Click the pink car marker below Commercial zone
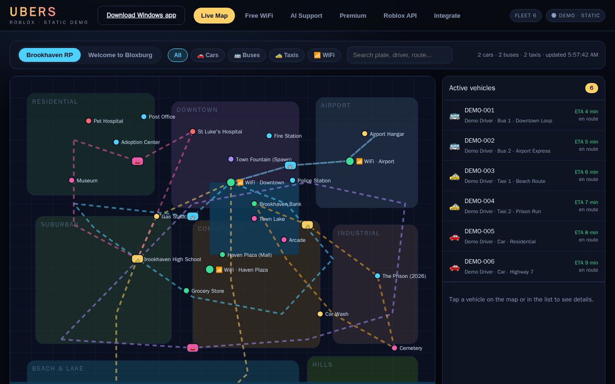The height and width of the screenshot is (384, 615). (x=193, y=348)
